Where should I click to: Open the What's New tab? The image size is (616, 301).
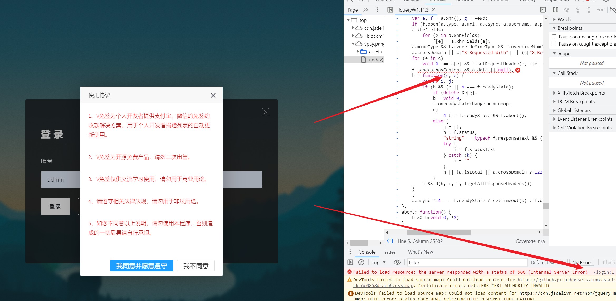coord(420,252)
